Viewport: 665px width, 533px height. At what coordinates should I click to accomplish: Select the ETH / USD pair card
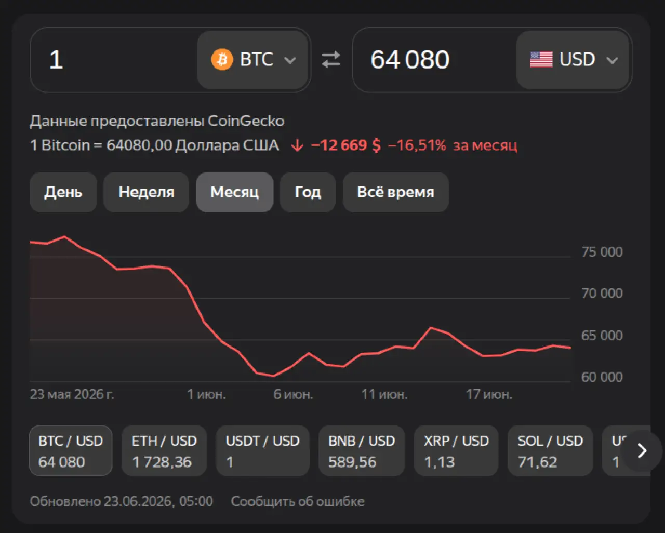pyautogui.click(x=164, y=451)
